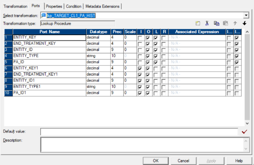Click precision value 10 for ENTITY_TYPE1

pos(117,87)
